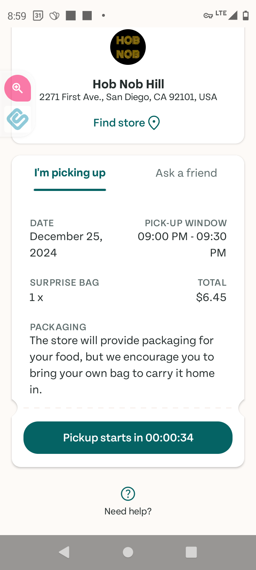Tap the map pin location icon
Image resolution: width=256 pixels, height=570 pixels.
[154, 123]
